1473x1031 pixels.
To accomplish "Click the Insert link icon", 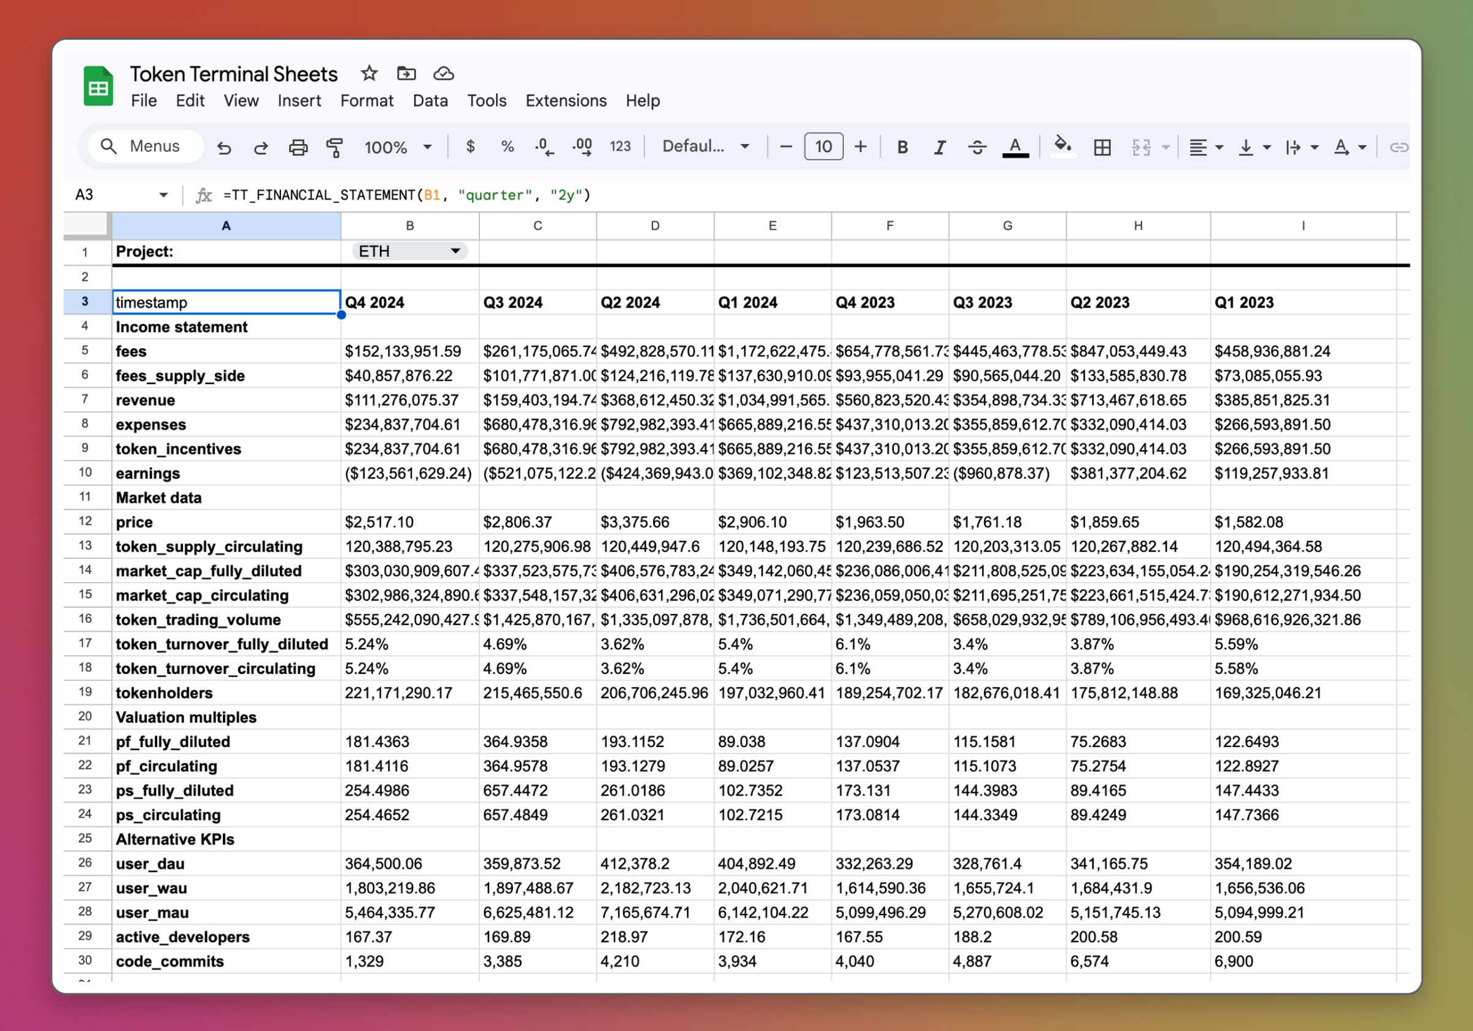I will pyautogui.click(x=1399, y=147).
